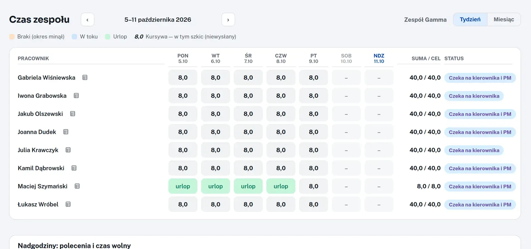This screenshot has width=531, height=249.
Task: Click the orange Braki legend swatch
Action: (x=12, y=37)
